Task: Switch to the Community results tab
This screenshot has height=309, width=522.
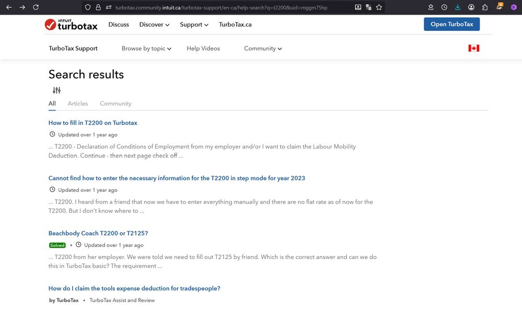Action: click(115, 103)
